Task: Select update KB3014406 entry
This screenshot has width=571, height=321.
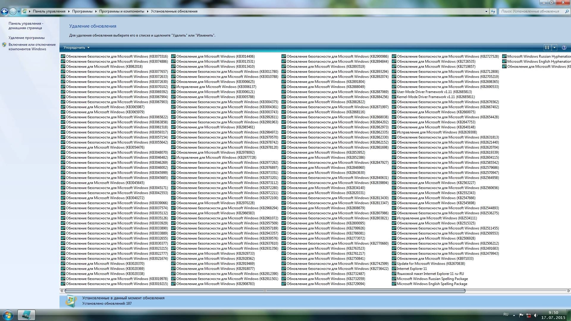Action: (x=213, y=56)
